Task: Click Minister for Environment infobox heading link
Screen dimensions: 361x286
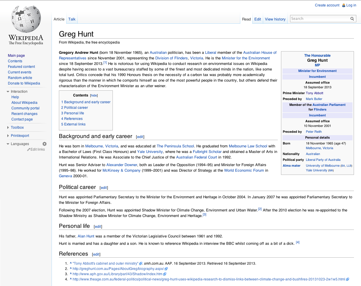Action: tap(317, 71)
